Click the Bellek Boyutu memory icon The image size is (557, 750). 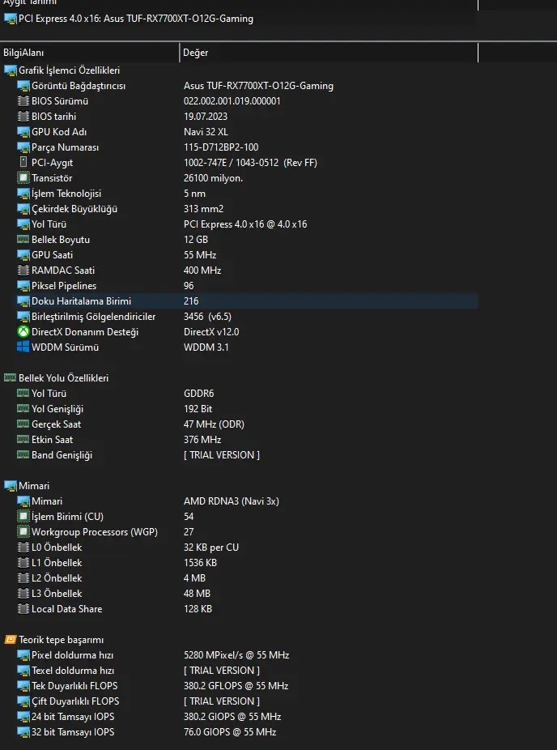point(23,240)
